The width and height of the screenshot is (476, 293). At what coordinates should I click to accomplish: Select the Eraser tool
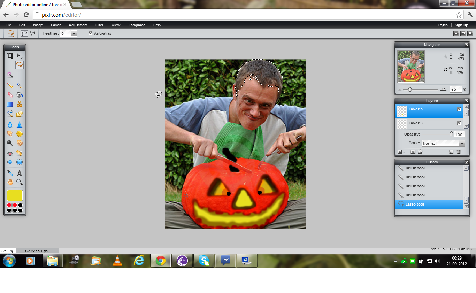tap(10, 95)
